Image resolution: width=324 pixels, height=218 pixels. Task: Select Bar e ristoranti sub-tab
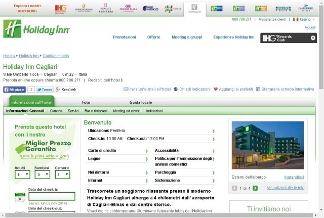[96, 111]
